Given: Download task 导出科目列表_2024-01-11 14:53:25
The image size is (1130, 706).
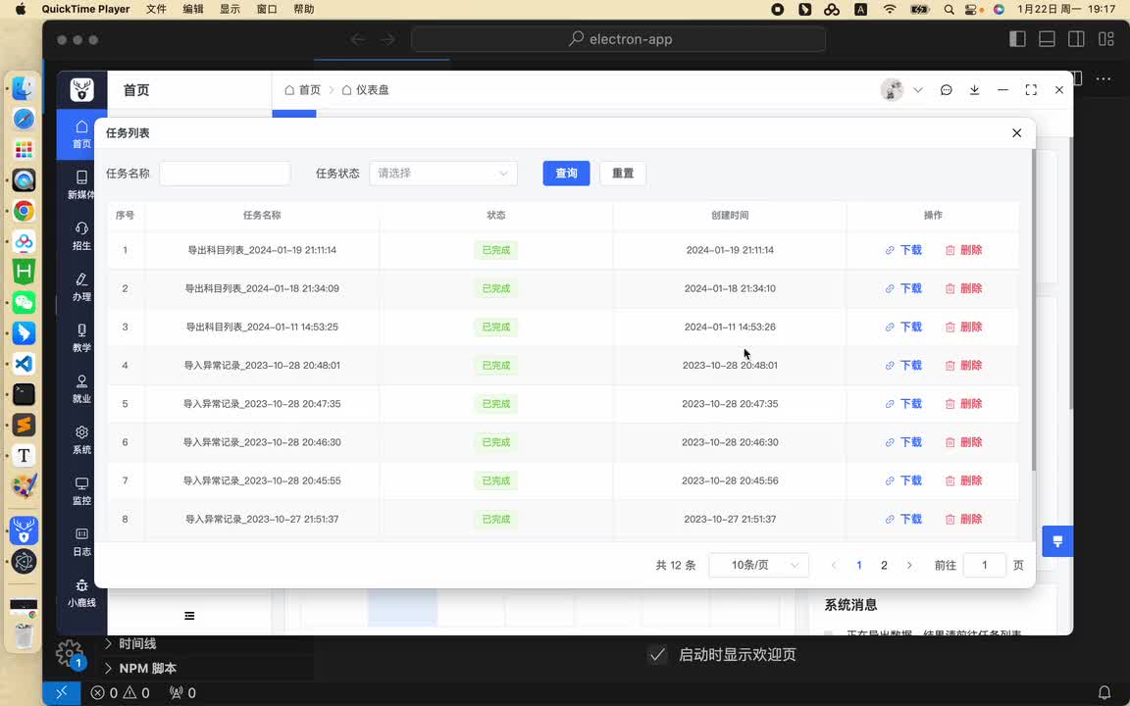Looking at the screenshot, I should pos(903,327).
